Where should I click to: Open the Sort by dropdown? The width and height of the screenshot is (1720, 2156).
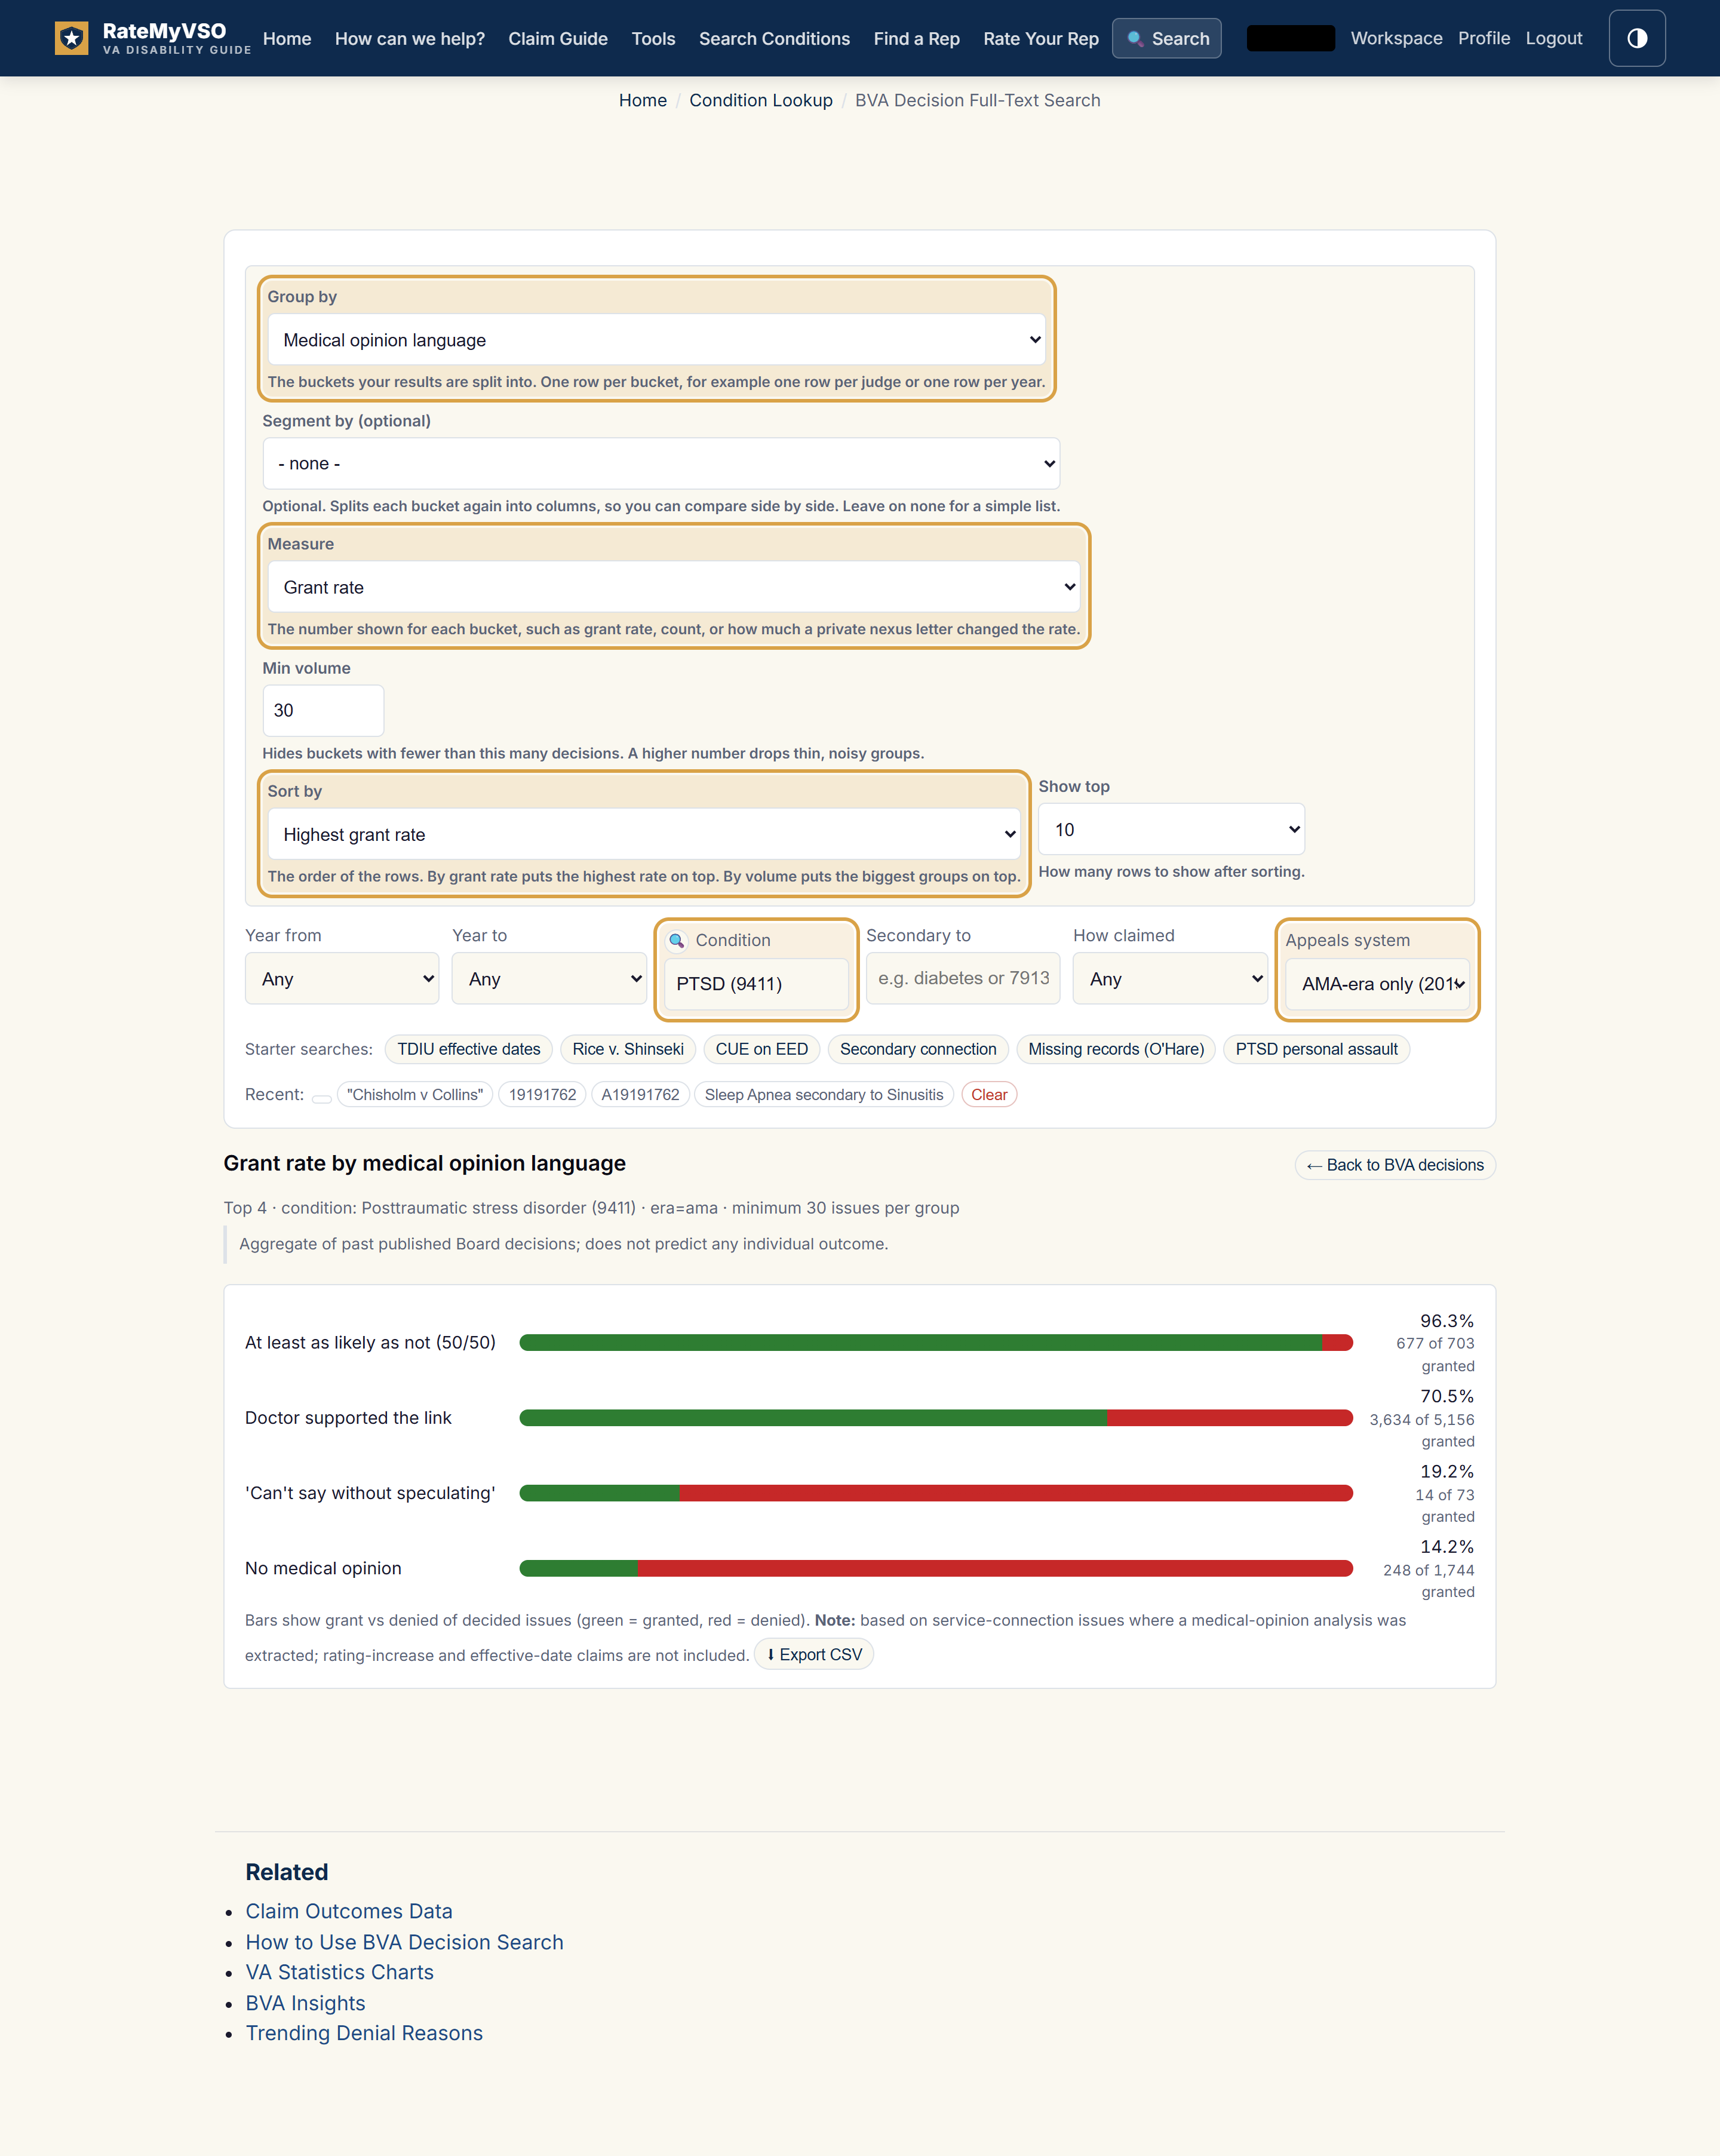click(644, 834)
